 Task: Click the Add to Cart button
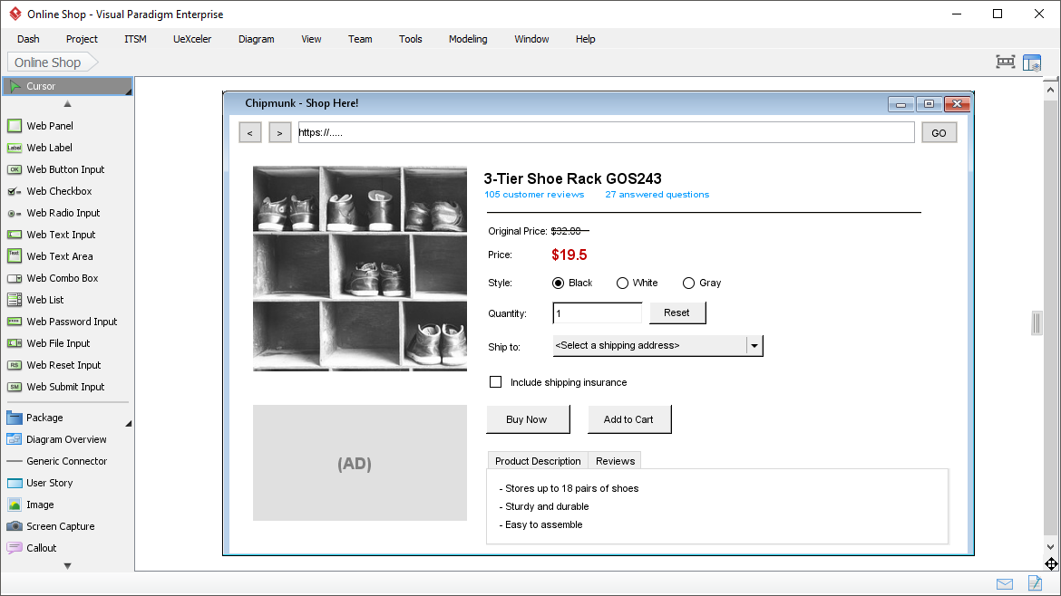[x=629, y=419]
